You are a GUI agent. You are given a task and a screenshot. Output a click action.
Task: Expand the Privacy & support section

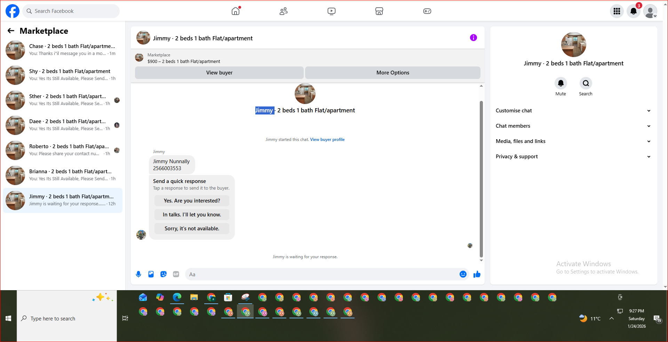(x=573, y=157)
